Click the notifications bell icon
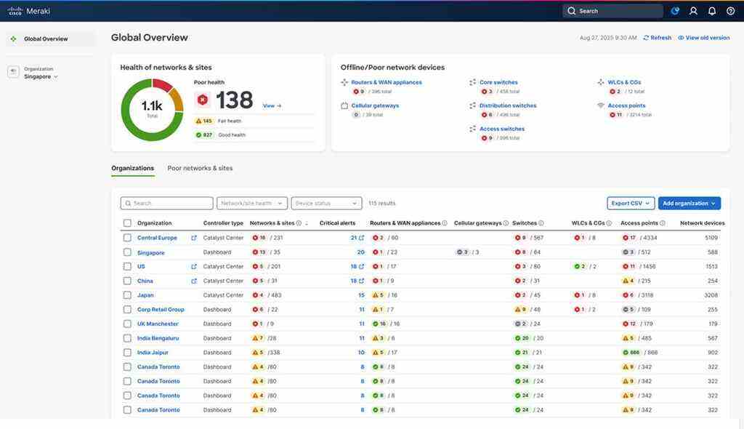 [712, 11]
